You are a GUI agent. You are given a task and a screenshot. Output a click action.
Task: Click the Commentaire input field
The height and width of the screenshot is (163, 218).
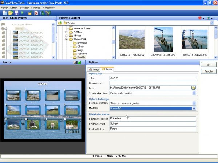pyautogui.click(x=153, y=82)
